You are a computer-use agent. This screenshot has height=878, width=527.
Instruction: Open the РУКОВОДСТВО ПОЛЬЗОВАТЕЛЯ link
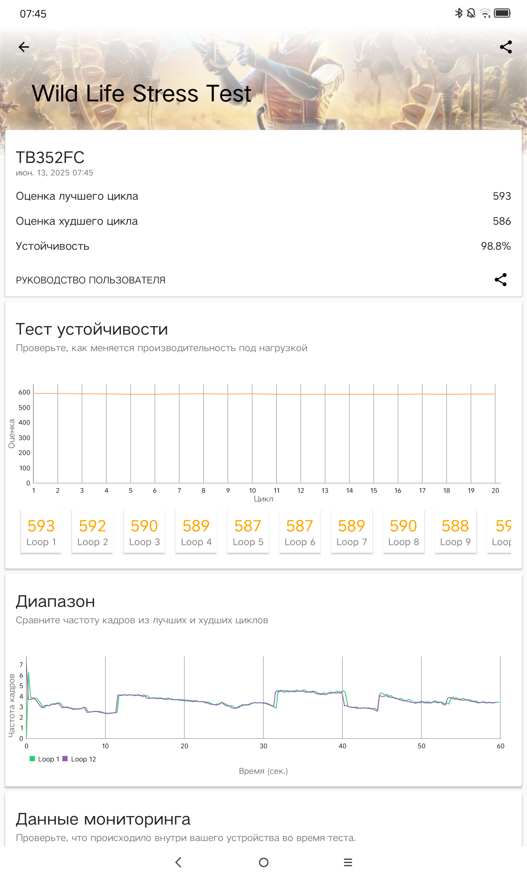point(90,280)
